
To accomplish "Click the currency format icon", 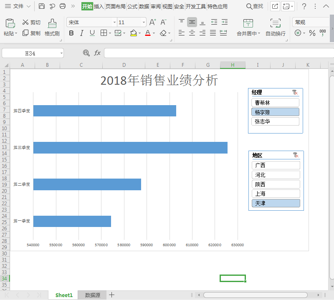I will click(298, 33).
